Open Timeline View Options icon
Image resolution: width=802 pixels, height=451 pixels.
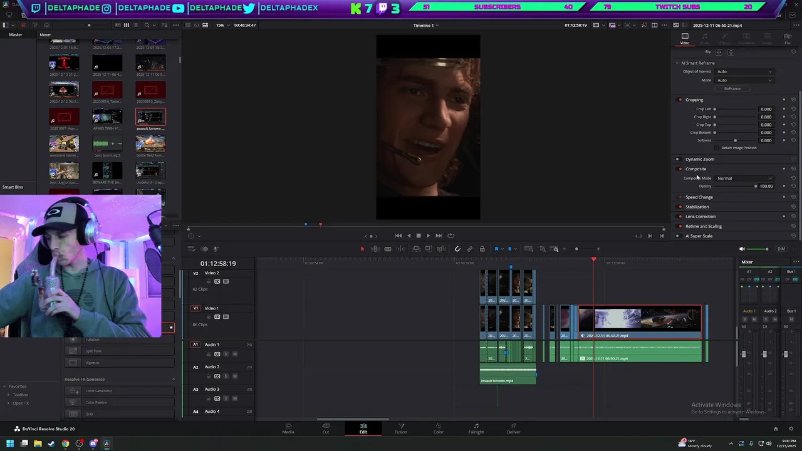coord(192,249)
